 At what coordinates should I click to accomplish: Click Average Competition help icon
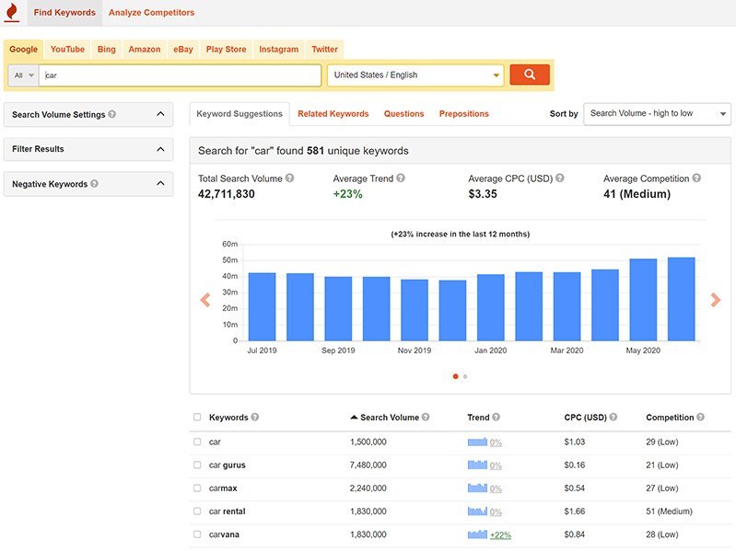tap(696, 178)
